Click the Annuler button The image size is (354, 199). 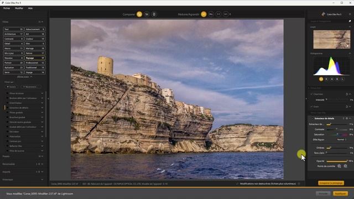[323, 193]
